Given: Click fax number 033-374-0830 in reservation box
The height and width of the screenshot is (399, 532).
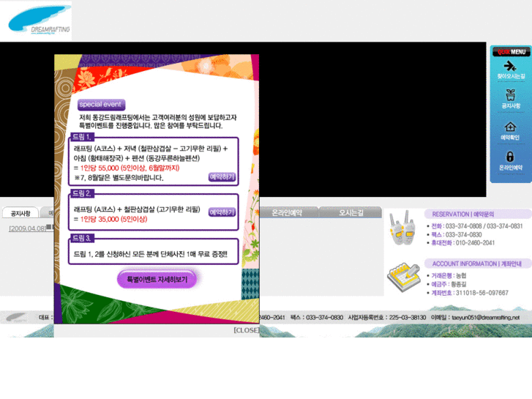Looking at the screenshot, I should click(463, 235).
